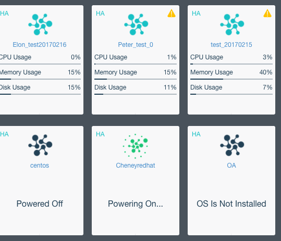Open the test_20170215 VM link

(231, 45)
